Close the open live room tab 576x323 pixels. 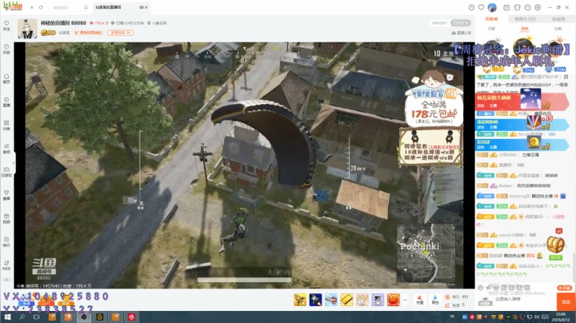click(x=146, y=7)
